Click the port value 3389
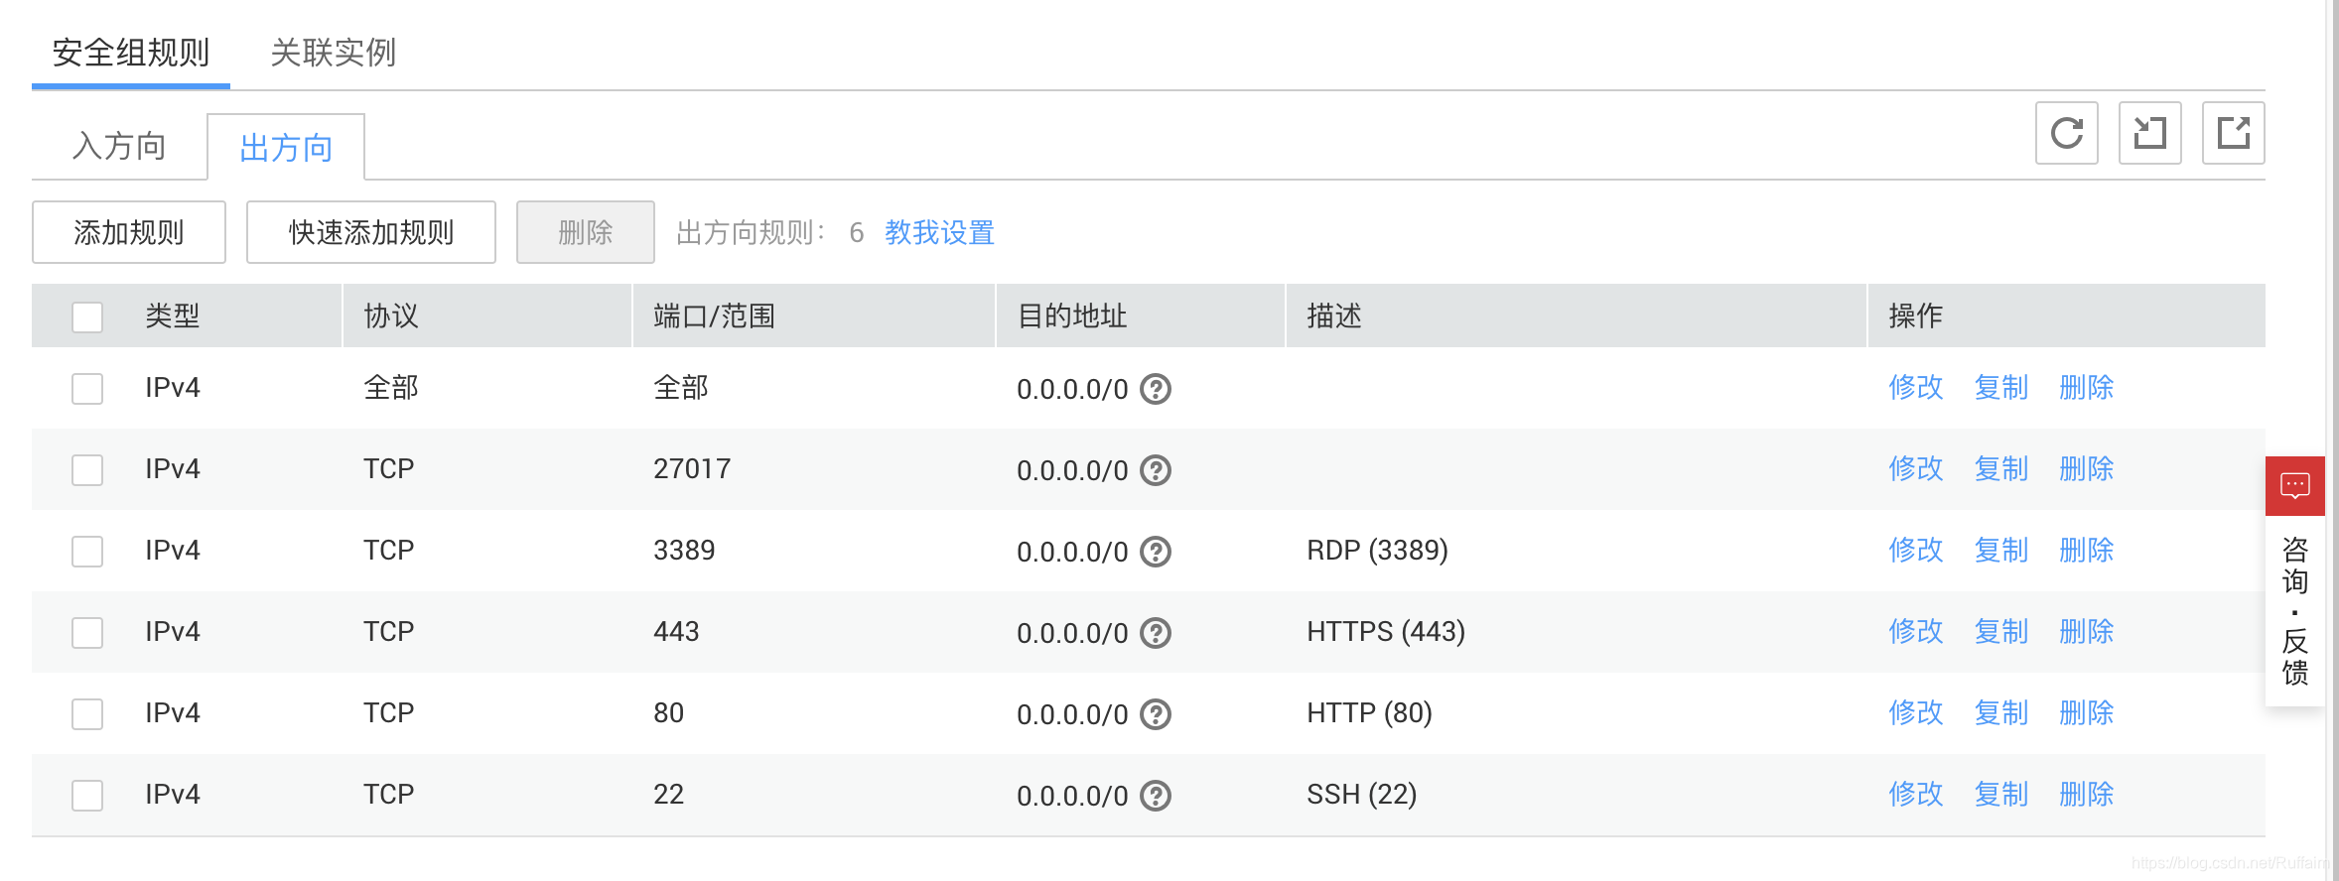2339x881 pixels. coord(684,550)
